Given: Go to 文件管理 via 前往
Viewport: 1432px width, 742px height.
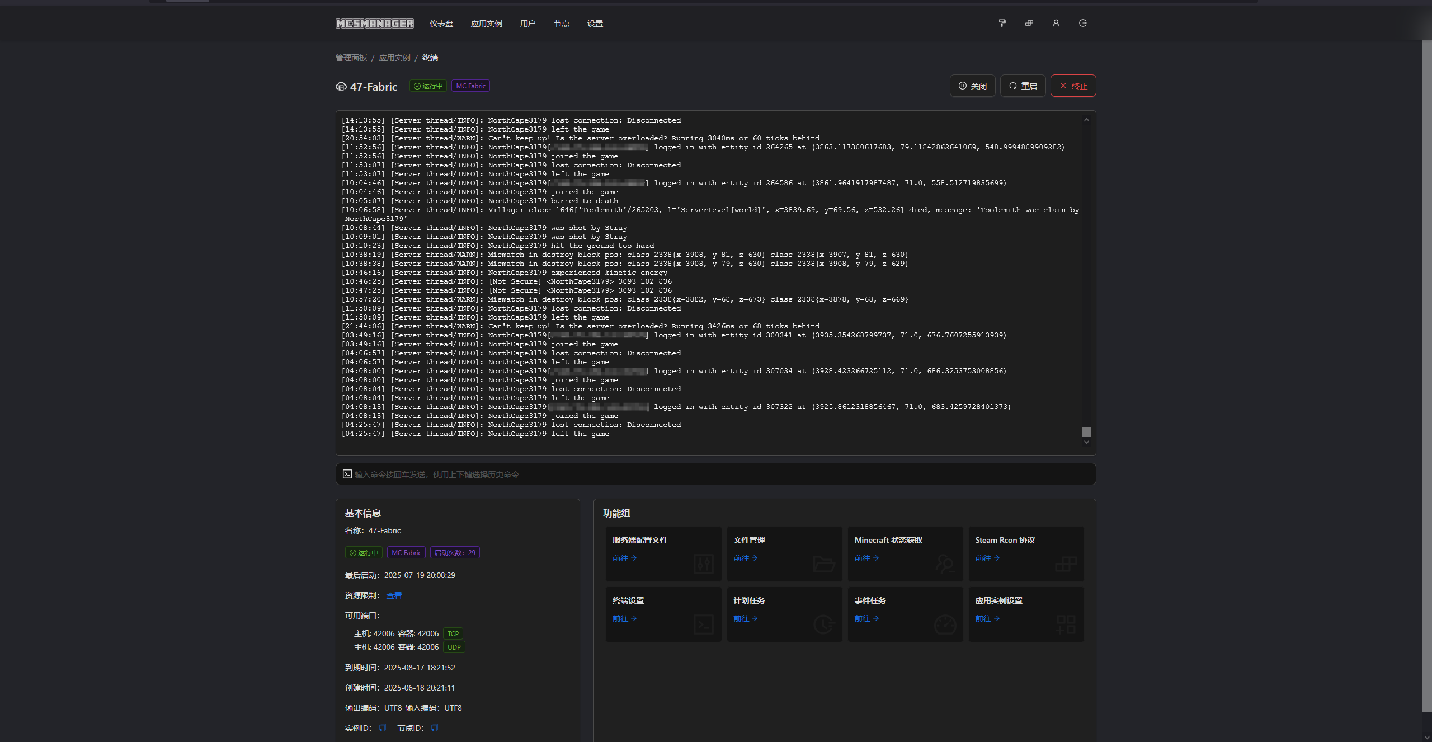Looking at the screenshot, I should pyautogui.click(x=745, y=558).
